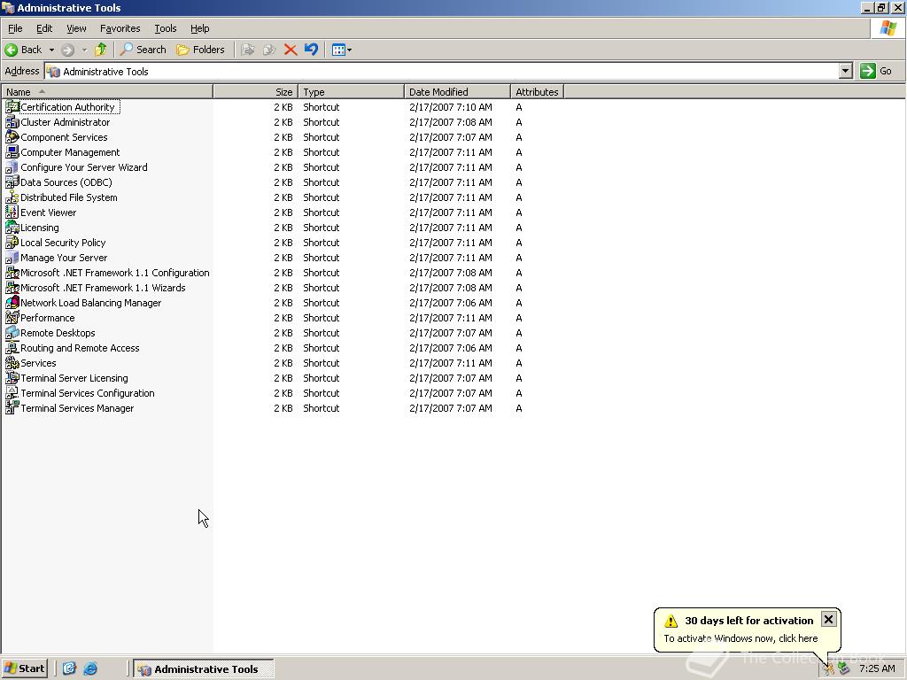Select the Network Load Balancing Manager icon
Screen dimensions: 907x680
pyautogui.click(x=12, y=303)
